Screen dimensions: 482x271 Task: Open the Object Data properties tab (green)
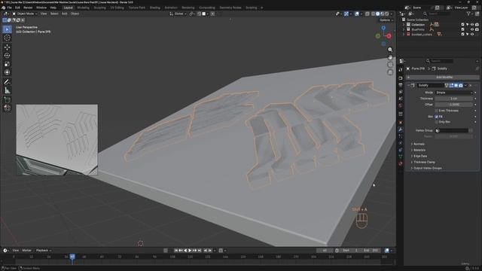(x=401, y=157)
